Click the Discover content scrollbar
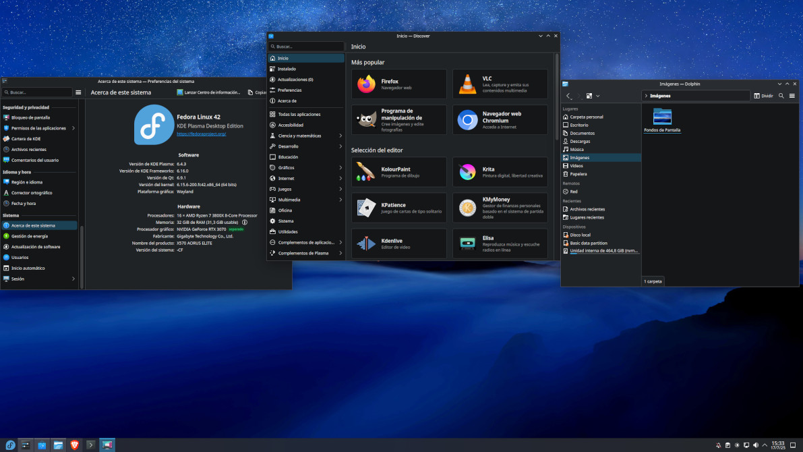 (557, 97)
